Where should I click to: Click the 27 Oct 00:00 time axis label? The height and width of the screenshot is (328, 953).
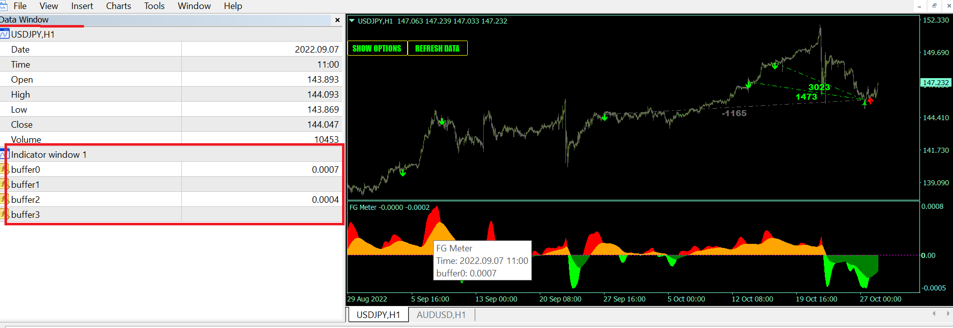[881, 299]
